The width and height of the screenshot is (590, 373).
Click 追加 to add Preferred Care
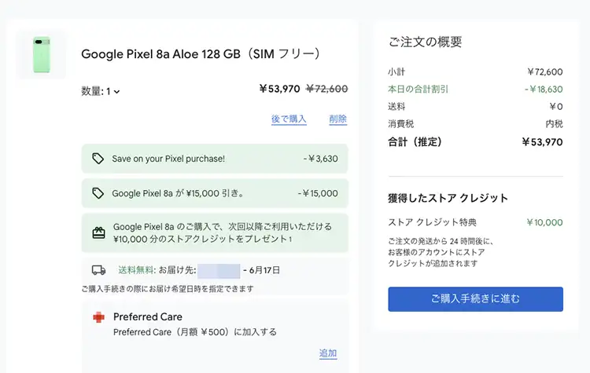(328, 353)
